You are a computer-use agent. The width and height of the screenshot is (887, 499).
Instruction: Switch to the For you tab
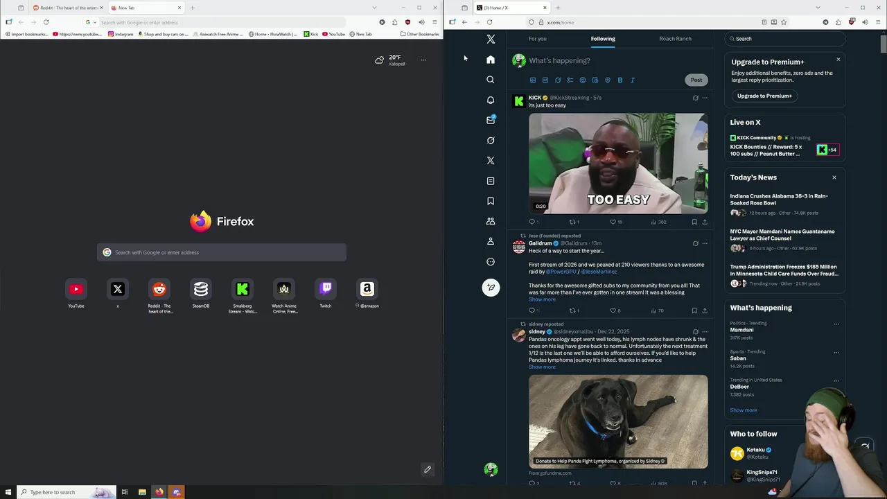[x=538, y=39]
